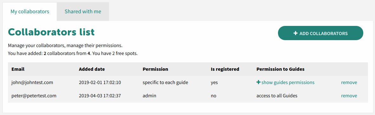375x115 pixels.
Task: Click the Added date column header
Action: click(x=92, y=69)
